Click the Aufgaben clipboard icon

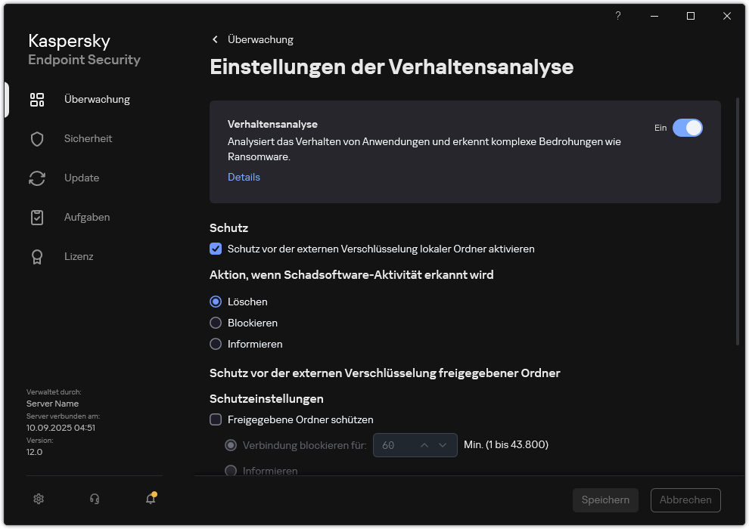(37, 217)
